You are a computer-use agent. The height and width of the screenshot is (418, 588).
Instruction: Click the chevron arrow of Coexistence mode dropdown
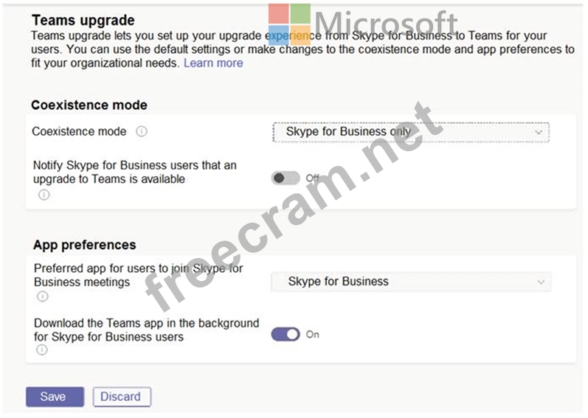pos(539,132)
